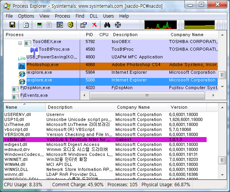The image size is (230, 192).
Task: Click the binoculars Find Handle icon
Action: point(107,25)
